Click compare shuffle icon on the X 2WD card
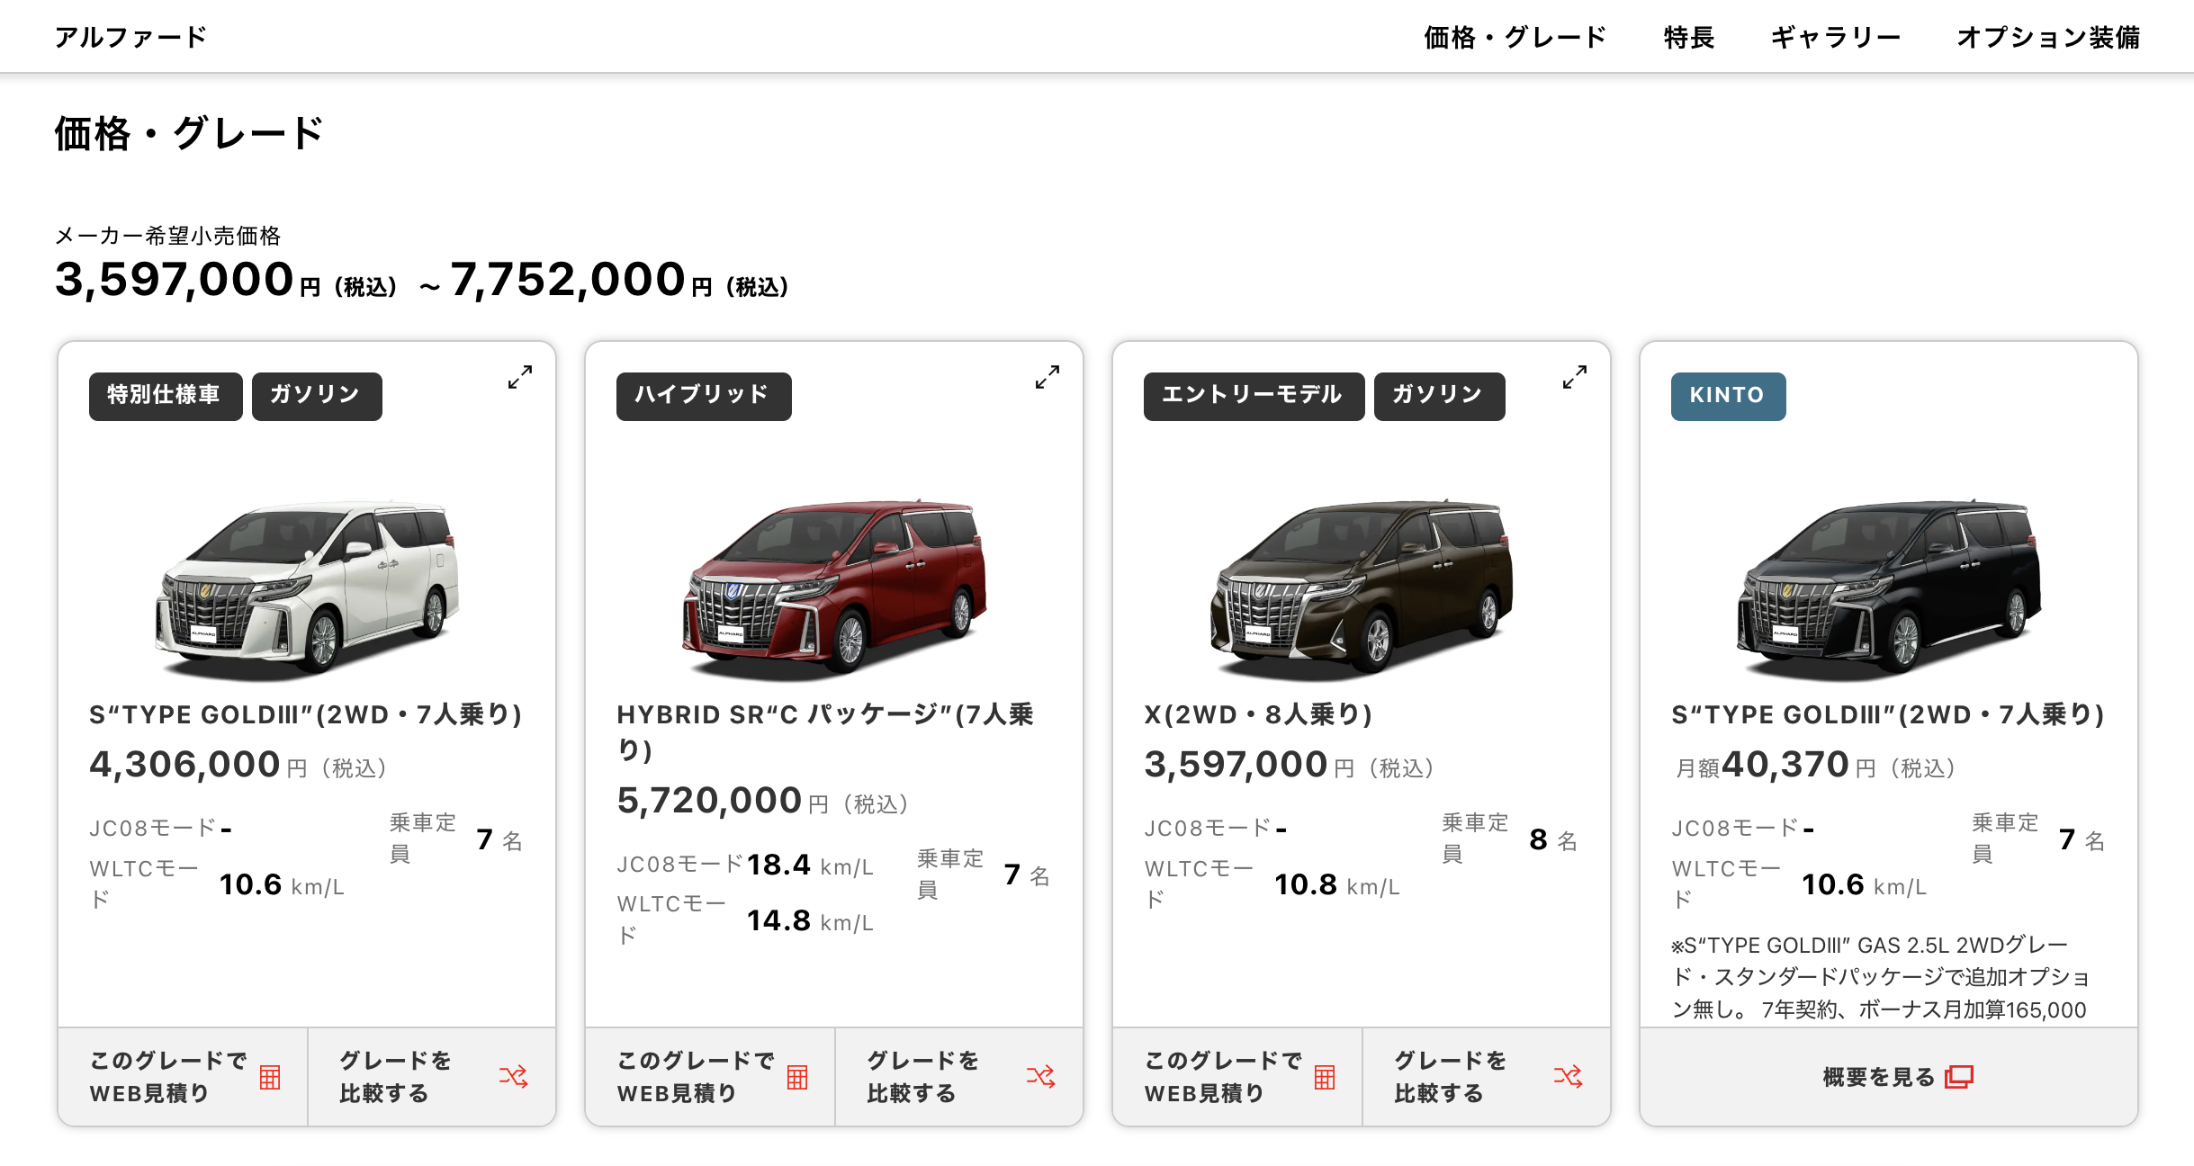The height and width of the screenshot is (1166, 2194). (x=1569, y=1076)
